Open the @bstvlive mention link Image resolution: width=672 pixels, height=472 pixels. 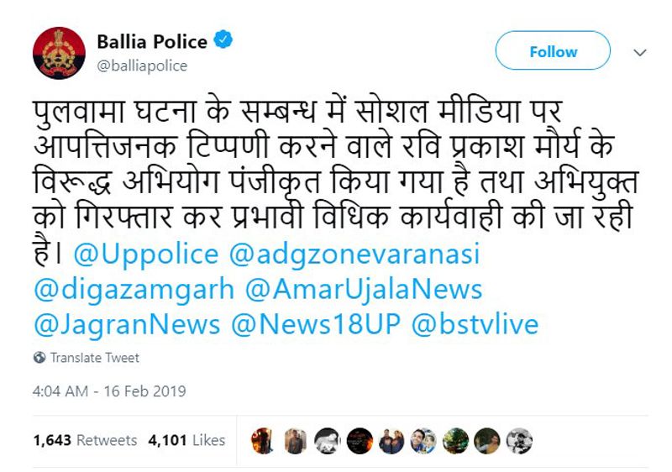(x=475, y=324)
